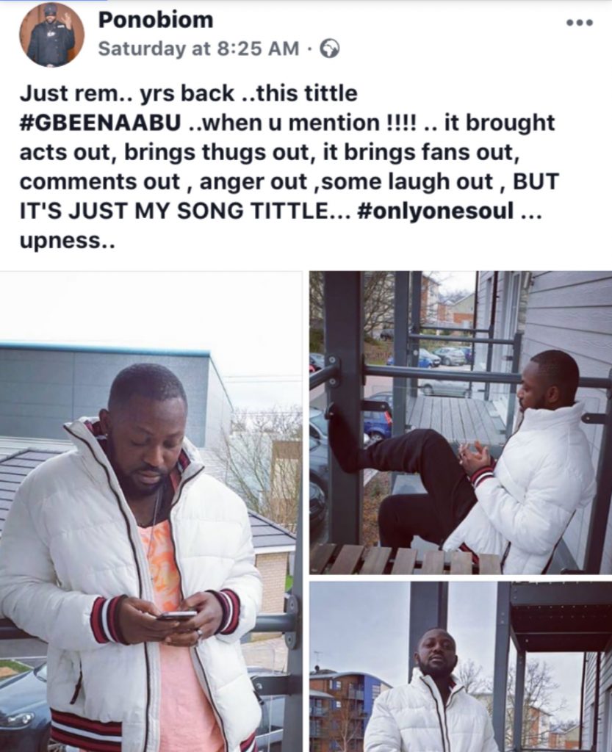The width and height of the screenshot is (612, 752).
Task: Open the Saturday at 8:25 AM timestamp
Action: pyautogui.click(x=198, y=48)
